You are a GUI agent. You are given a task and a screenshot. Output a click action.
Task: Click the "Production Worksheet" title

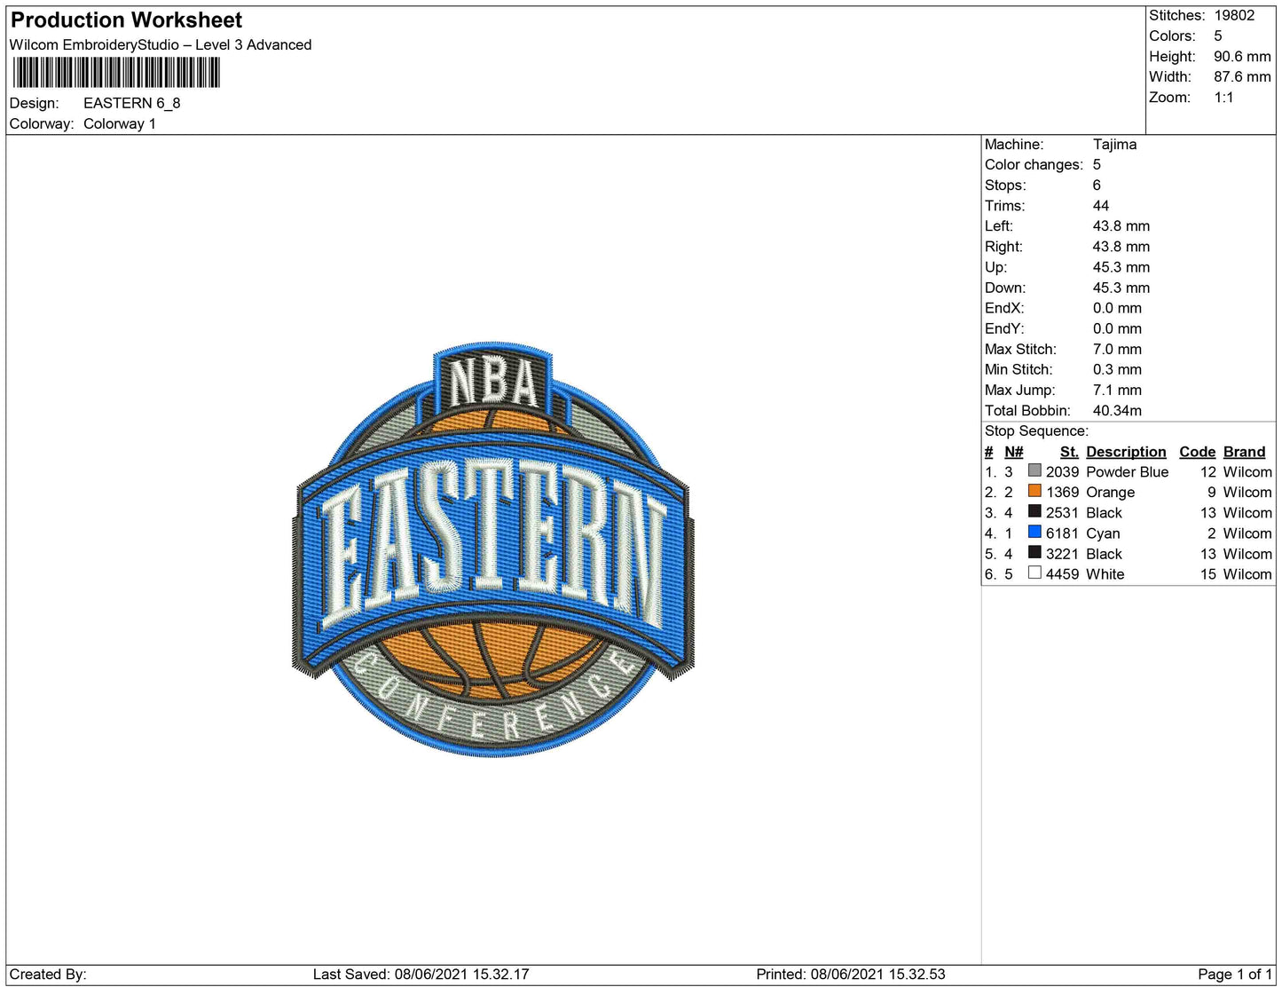(127, 20)
